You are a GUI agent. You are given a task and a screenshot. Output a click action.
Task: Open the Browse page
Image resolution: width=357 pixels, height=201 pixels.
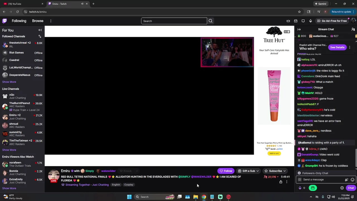point(38,21)
